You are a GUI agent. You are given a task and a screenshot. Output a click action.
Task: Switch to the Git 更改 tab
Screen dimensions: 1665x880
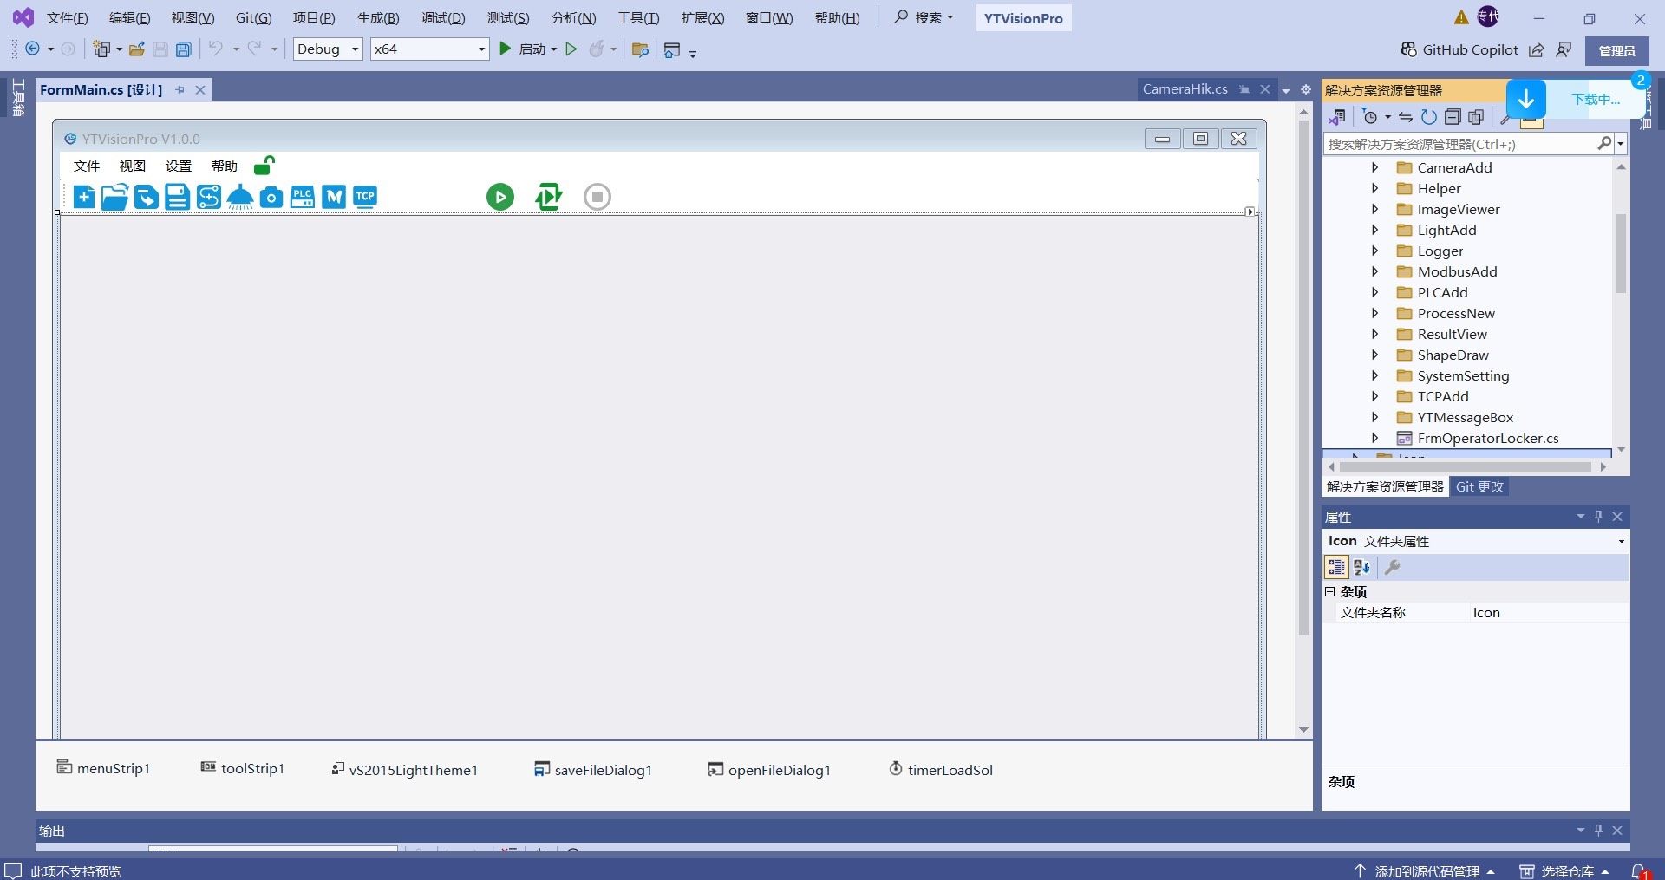tap(1479, 487)
